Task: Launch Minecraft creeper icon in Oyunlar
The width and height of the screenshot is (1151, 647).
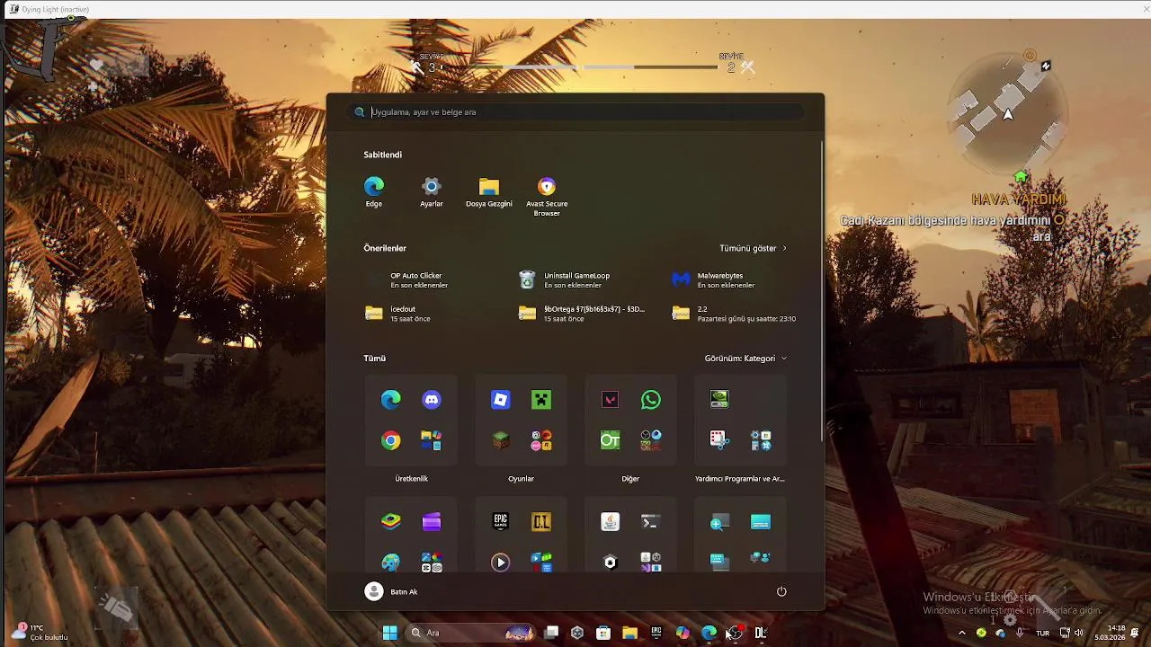Action: [x=541, y=400]
